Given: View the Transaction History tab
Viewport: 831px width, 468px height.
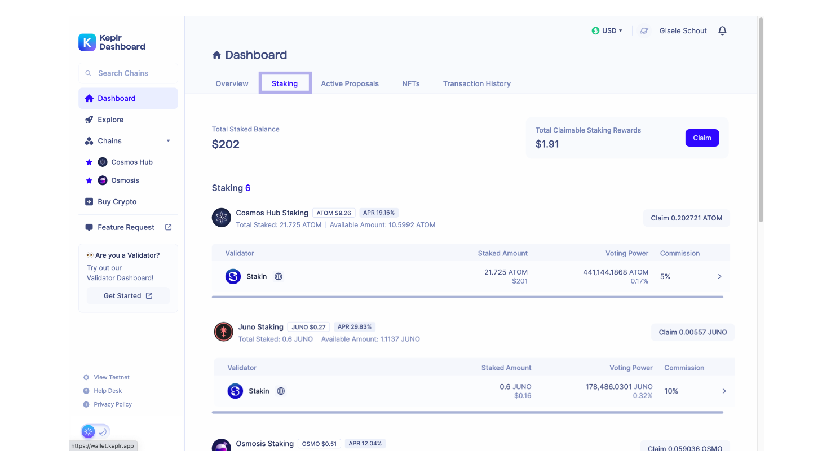Looking at the screenshot, I should [477, 83].
